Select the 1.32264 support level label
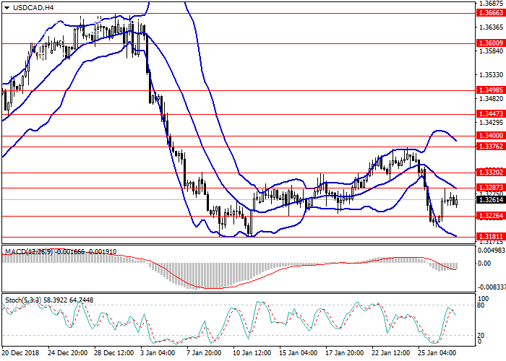 click(492, 216)
